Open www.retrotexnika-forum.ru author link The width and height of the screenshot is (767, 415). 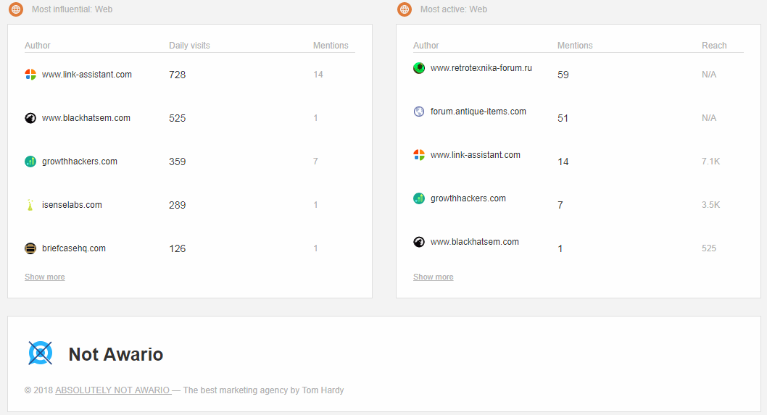click(481, 68)
